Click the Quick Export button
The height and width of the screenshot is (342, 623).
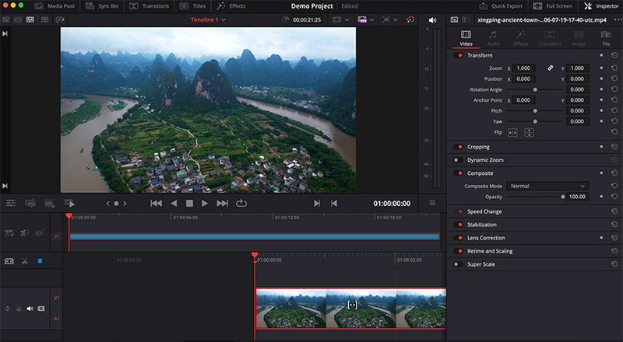tap(501, 6)
